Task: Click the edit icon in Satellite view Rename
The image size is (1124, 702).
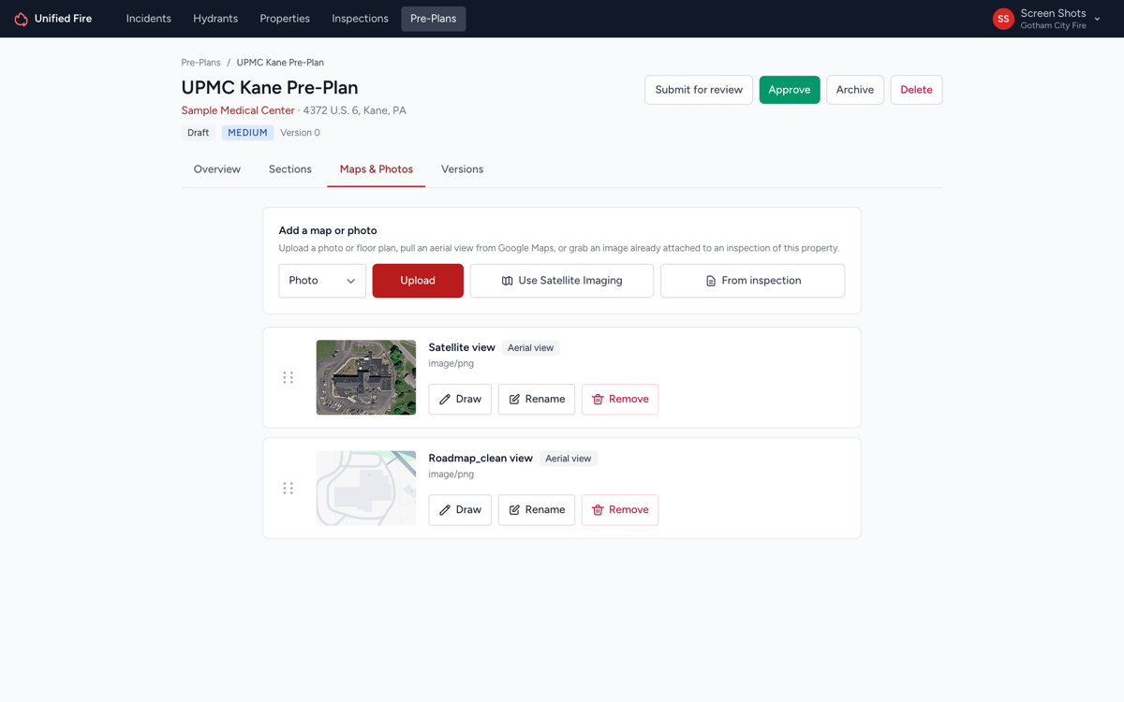Action: pos(514,400)
